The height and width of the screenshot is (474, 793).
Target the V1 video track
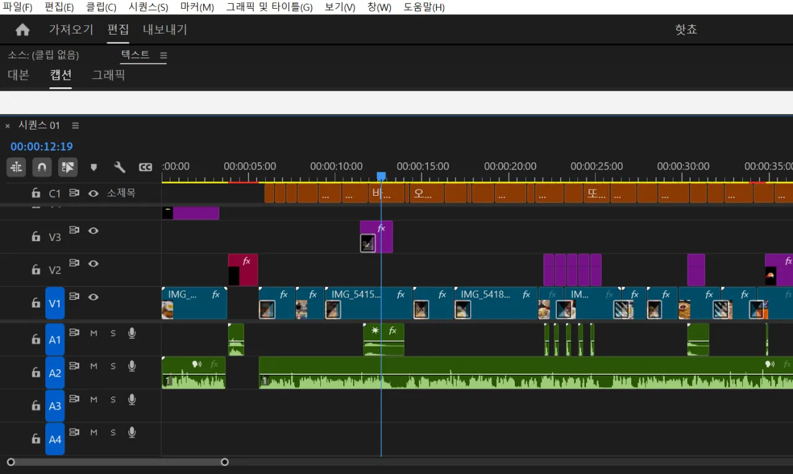(55, 304)
